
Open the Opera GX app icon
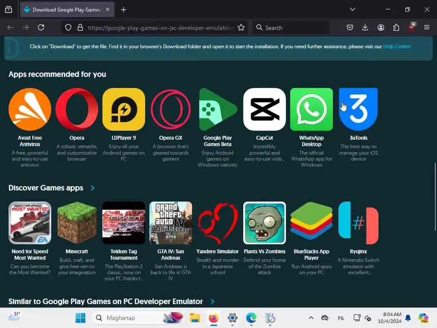[171, 109]
